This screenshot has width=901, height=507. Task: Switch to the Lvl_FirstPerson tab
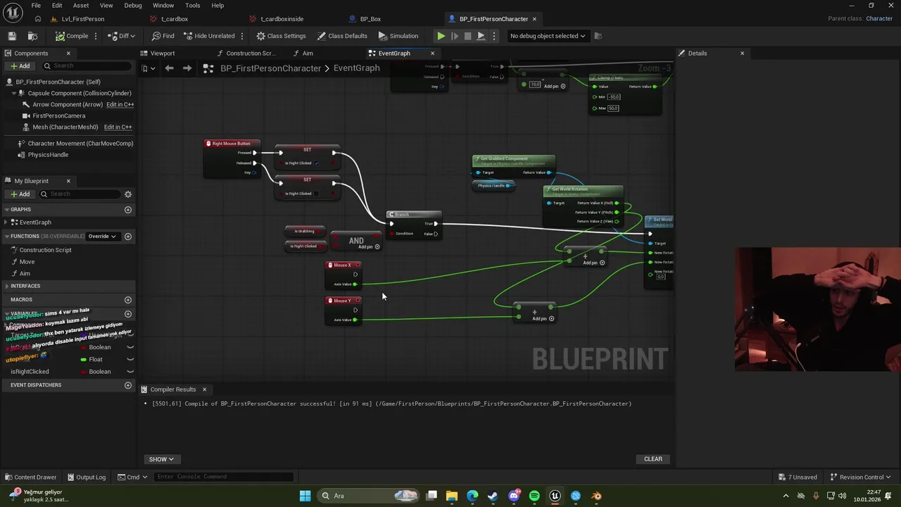coord(82,19)
